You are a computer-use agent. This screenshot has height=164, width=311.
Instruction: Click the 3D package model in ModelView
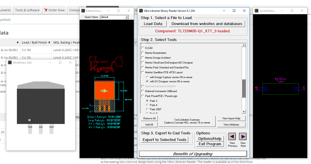(x=41, y=107)
